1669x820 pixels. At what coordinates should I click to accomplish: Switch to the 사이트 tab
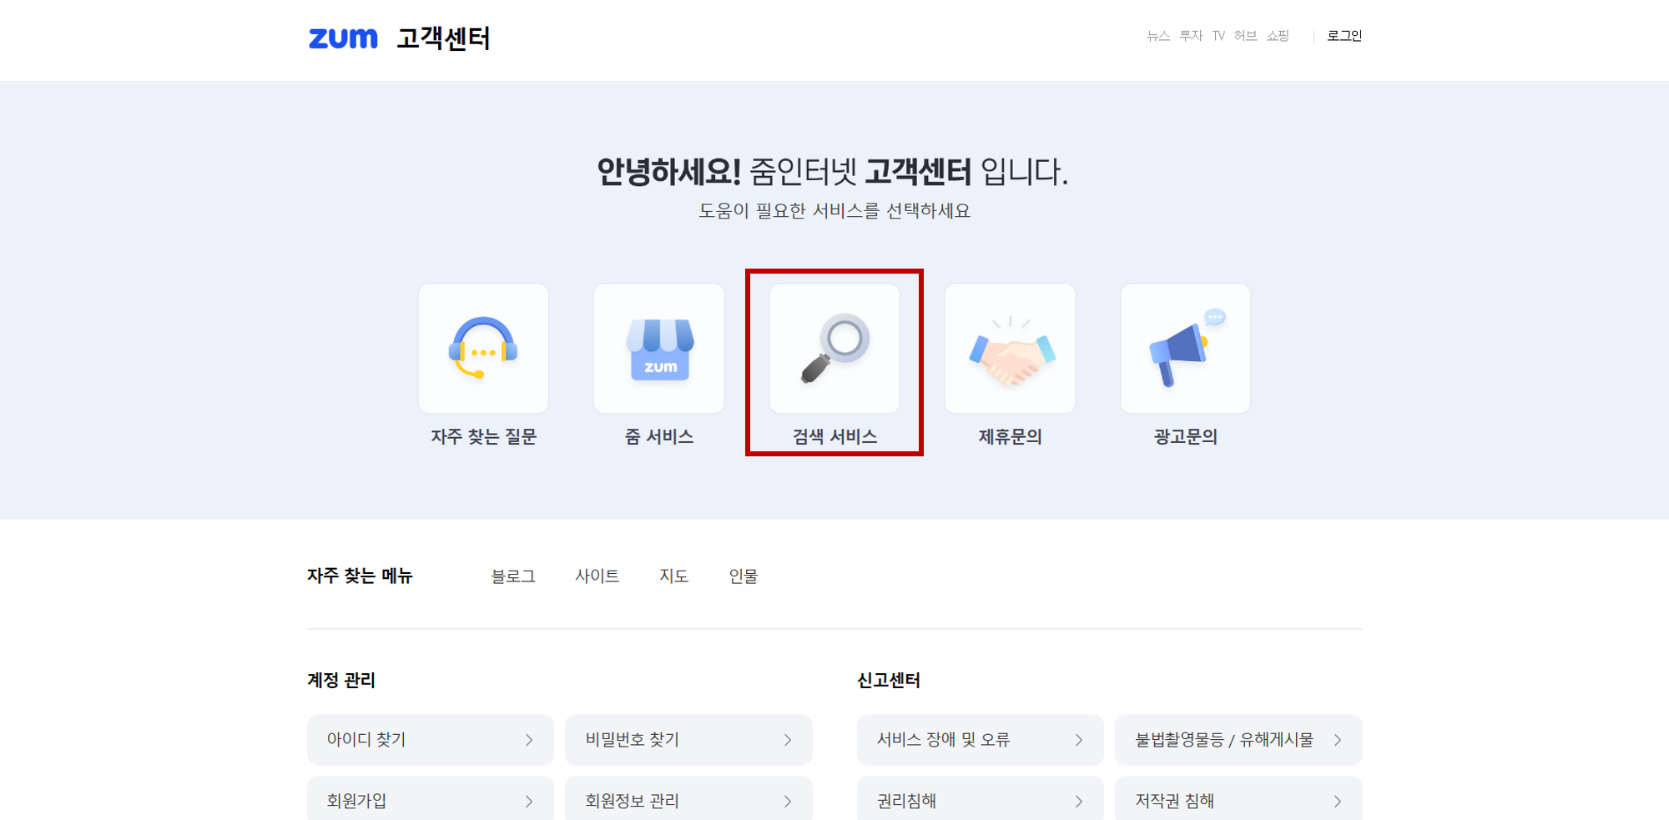(x=598, y=576)
